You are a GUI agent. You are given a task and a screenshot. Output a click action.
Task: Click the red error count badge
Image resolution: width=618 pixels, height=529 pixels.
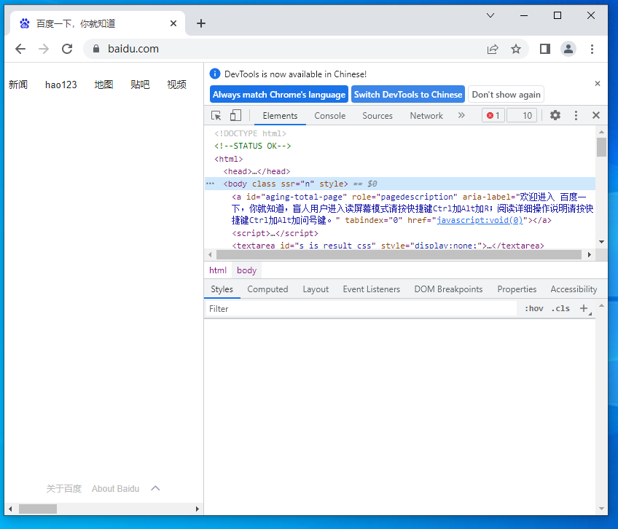[x=493, y=116]
